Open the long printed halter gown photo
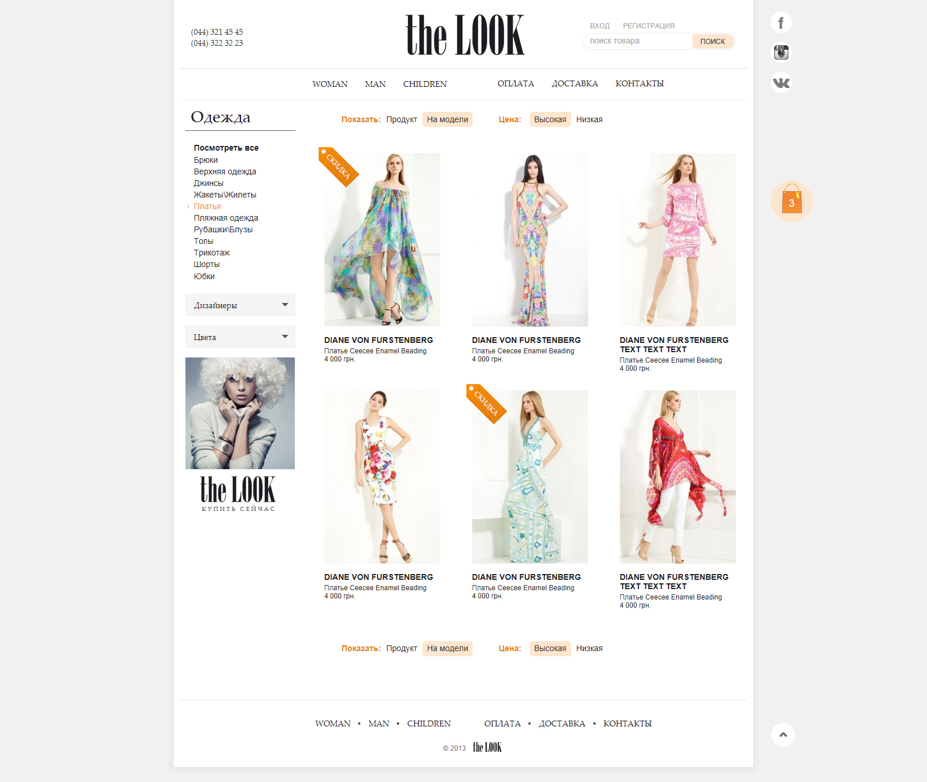Image resolution: width=927 pixels, height=782 pixels. pos(530,240)
